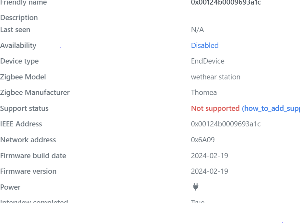Screen dimensions: 300x223
Task: Click the Last seen label
Action: click(15, 30)
